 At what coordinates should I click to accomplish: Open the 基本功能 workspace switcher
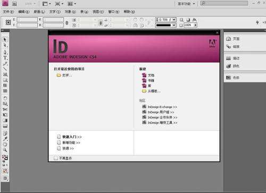[x=186, y=4]
